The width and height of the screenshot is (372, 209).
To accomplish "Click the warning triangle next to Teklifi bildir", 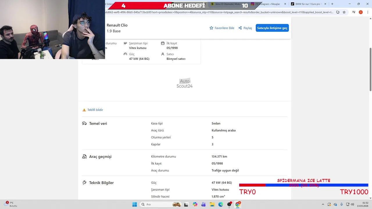I will coord(84,110).
